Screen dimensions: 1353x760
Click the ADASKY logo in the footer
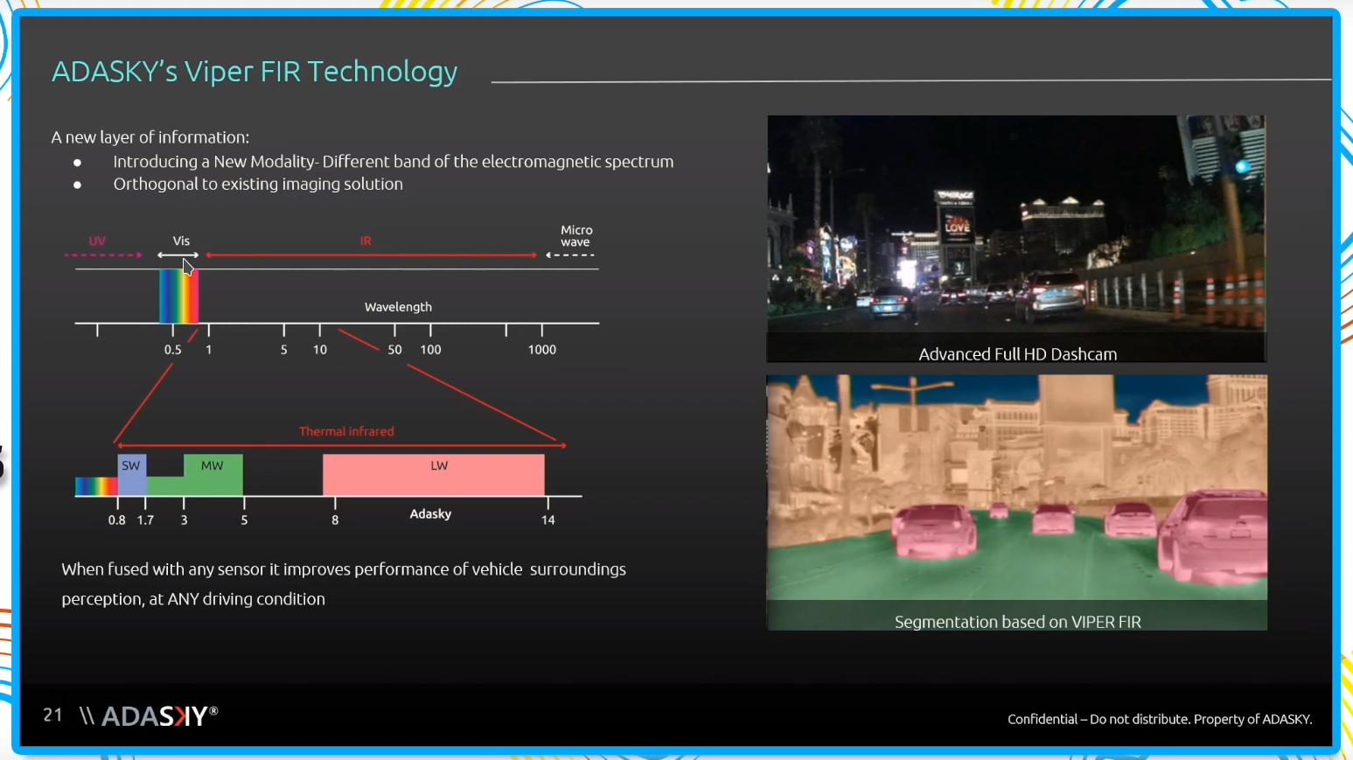click(149, 716)
